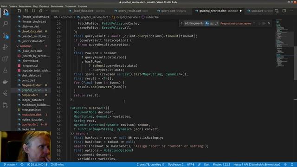Open the left-pointing arrows extension view
This screenshot has height=167, width=297.
coord(5,93)
